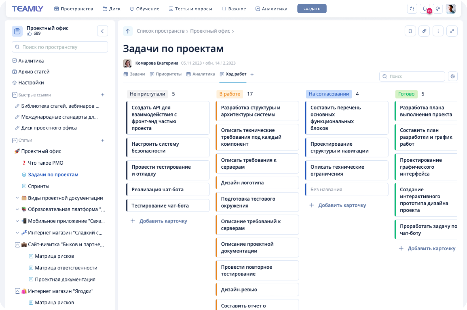Open settings gear in top navigation bar
Viewport: 467px width, 310px height.
(438, 9)
